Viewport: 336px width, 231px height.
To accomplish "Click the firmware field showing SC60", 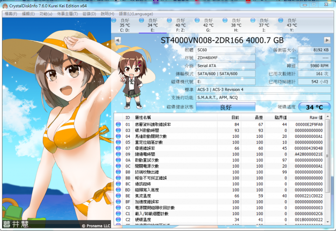I will pyautogui.click(x=225, y=50).
